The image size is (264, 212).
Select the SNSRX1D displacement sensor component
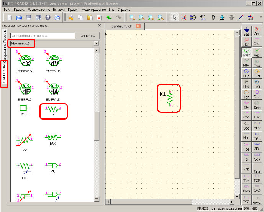[x=25, y=61]
